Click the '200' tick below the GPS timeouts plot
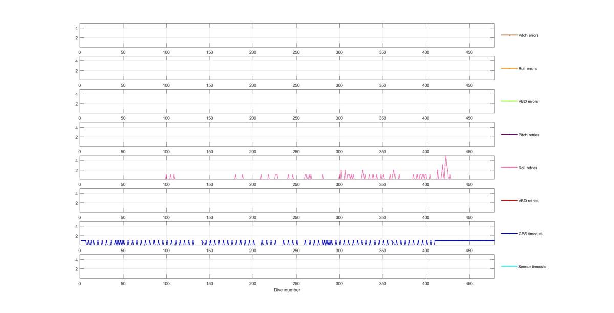 click(252, 250)
